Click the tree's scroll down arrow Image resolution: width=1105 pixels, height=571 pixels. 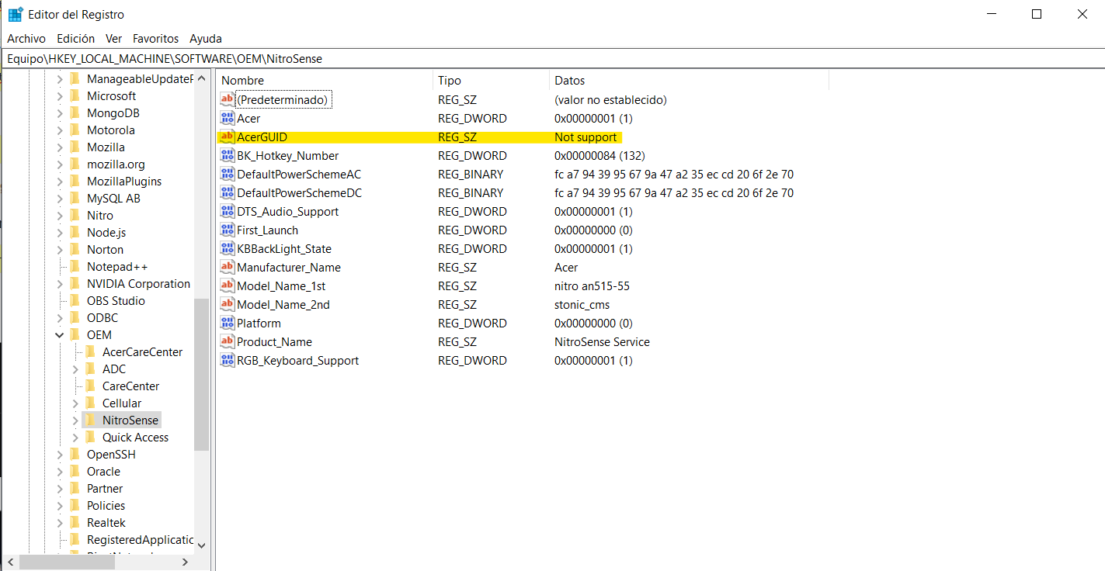pyautogui.click(x=202, y=545)
